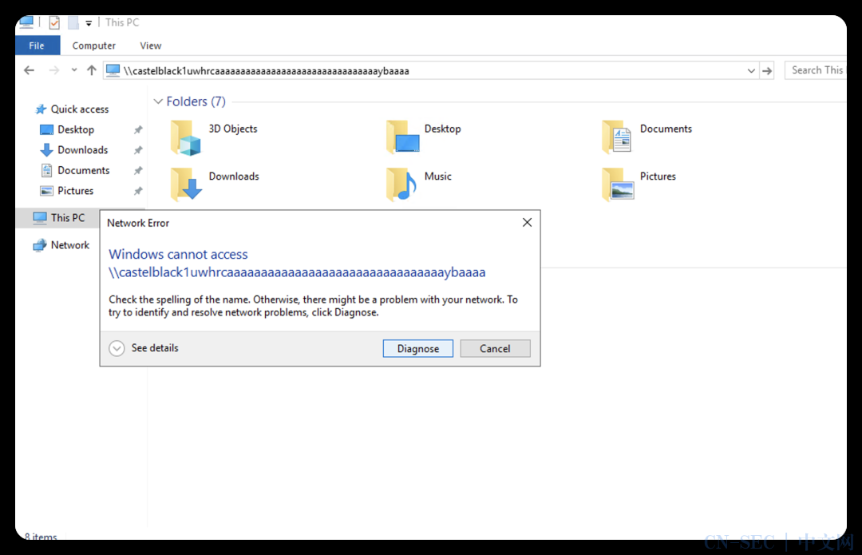Select the Pictures folder icon in Folders
Image resolution: width=862 pixels, height=555 pixels.
click(618, 184)
